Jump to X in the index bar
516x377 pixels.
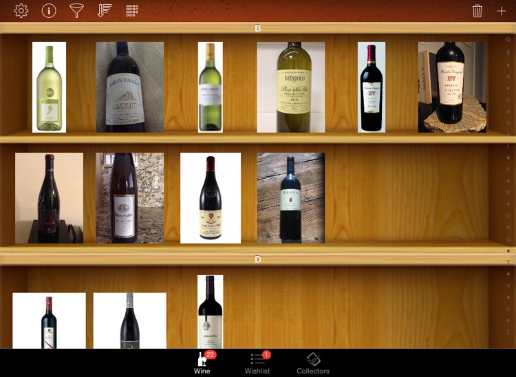[508, 309]
